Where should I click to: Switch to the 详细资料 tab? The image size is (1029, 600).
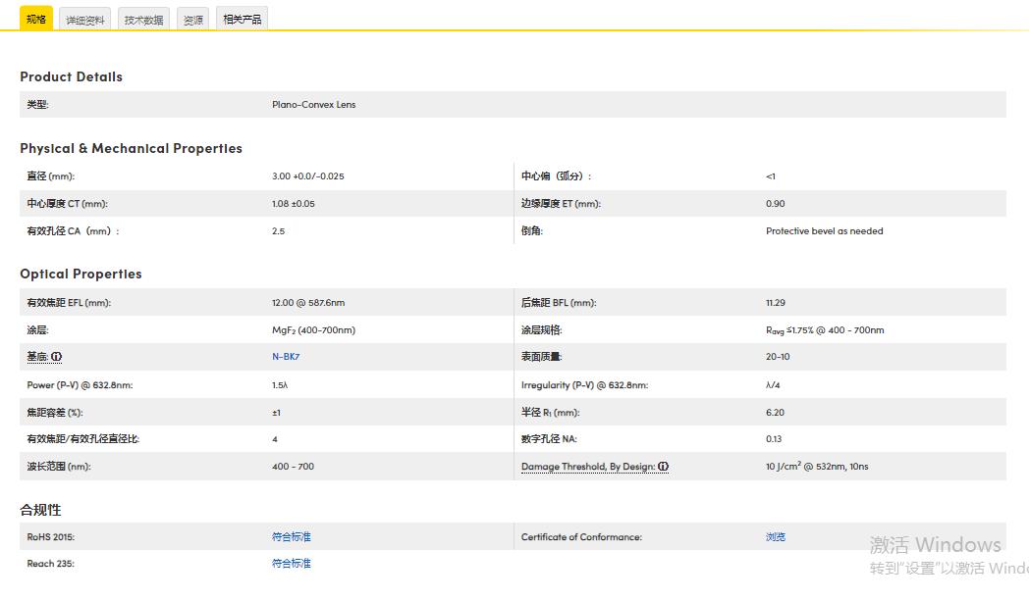click(x=85, y=20)
